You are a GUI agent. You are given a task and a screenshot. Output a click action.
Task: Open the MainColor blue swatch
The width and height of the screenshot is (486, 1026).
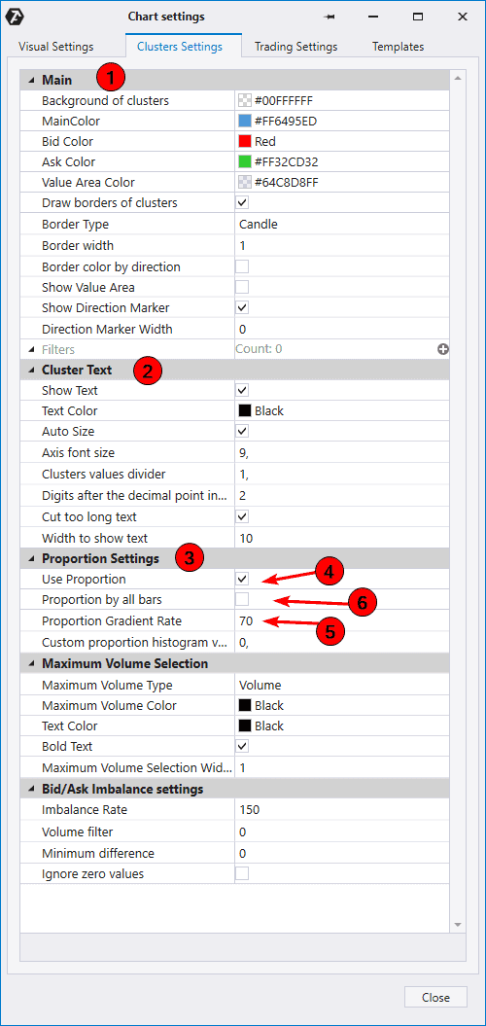[x=245, y=121]
